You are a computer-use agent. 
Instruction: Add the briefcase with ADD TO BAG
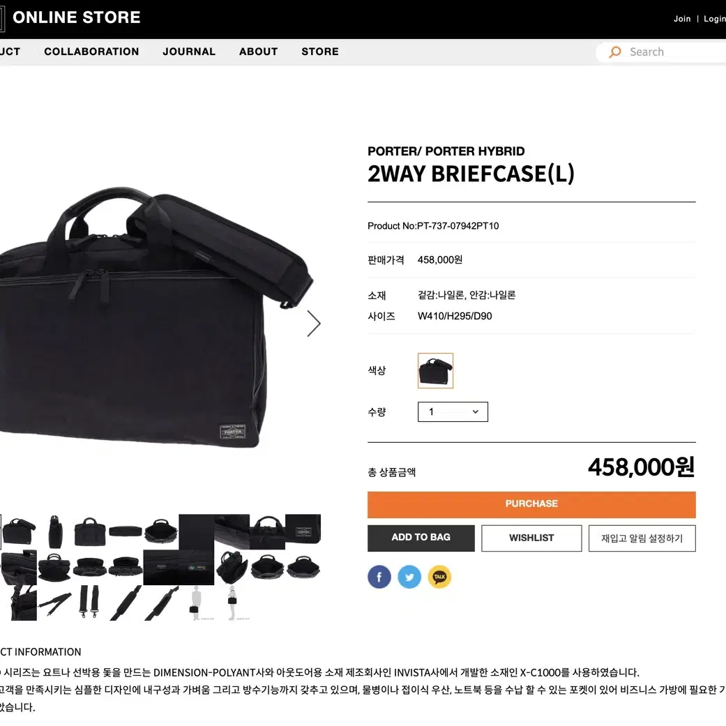tap(421, 538)
